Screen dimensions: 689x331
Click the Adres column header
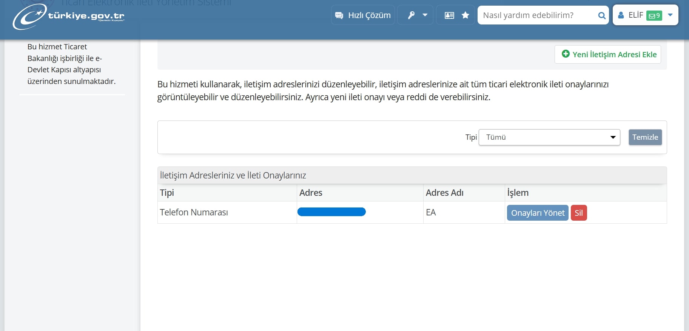pos(311,193)
